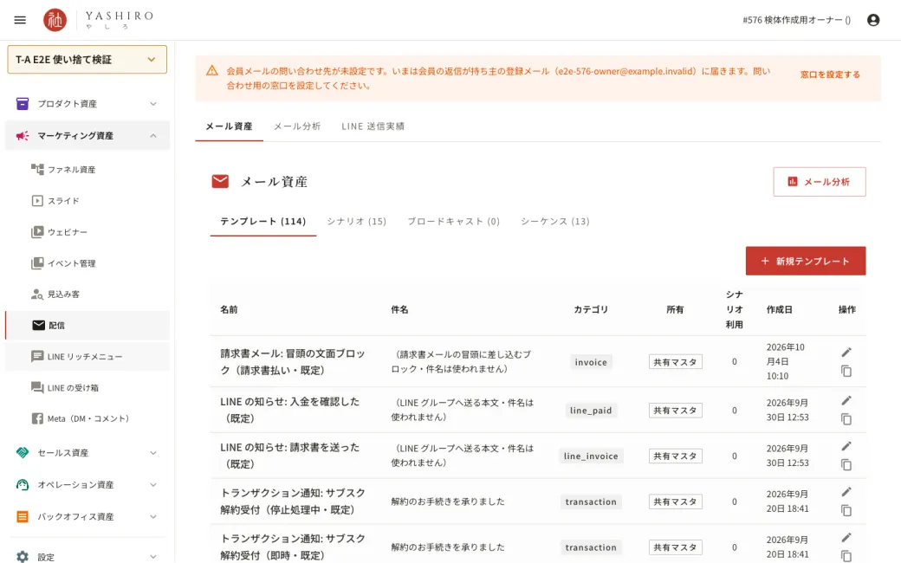Click the マーケティング資産 megaphone icon
This screenshot has height=563, width=901.
click(23, 136)
